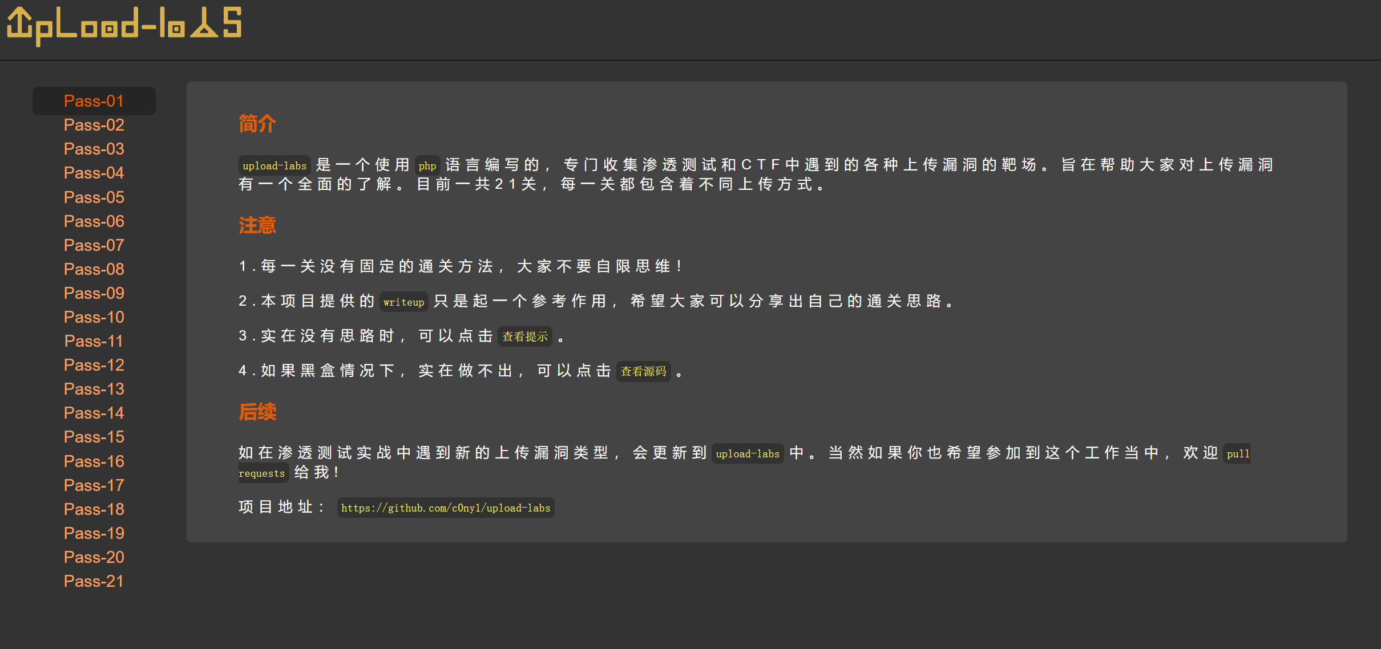This screenshot has height=649, width=1381.
Task: Click the Upload-labs logo in header
Action: pyautogui.click(x=124, y=25)
